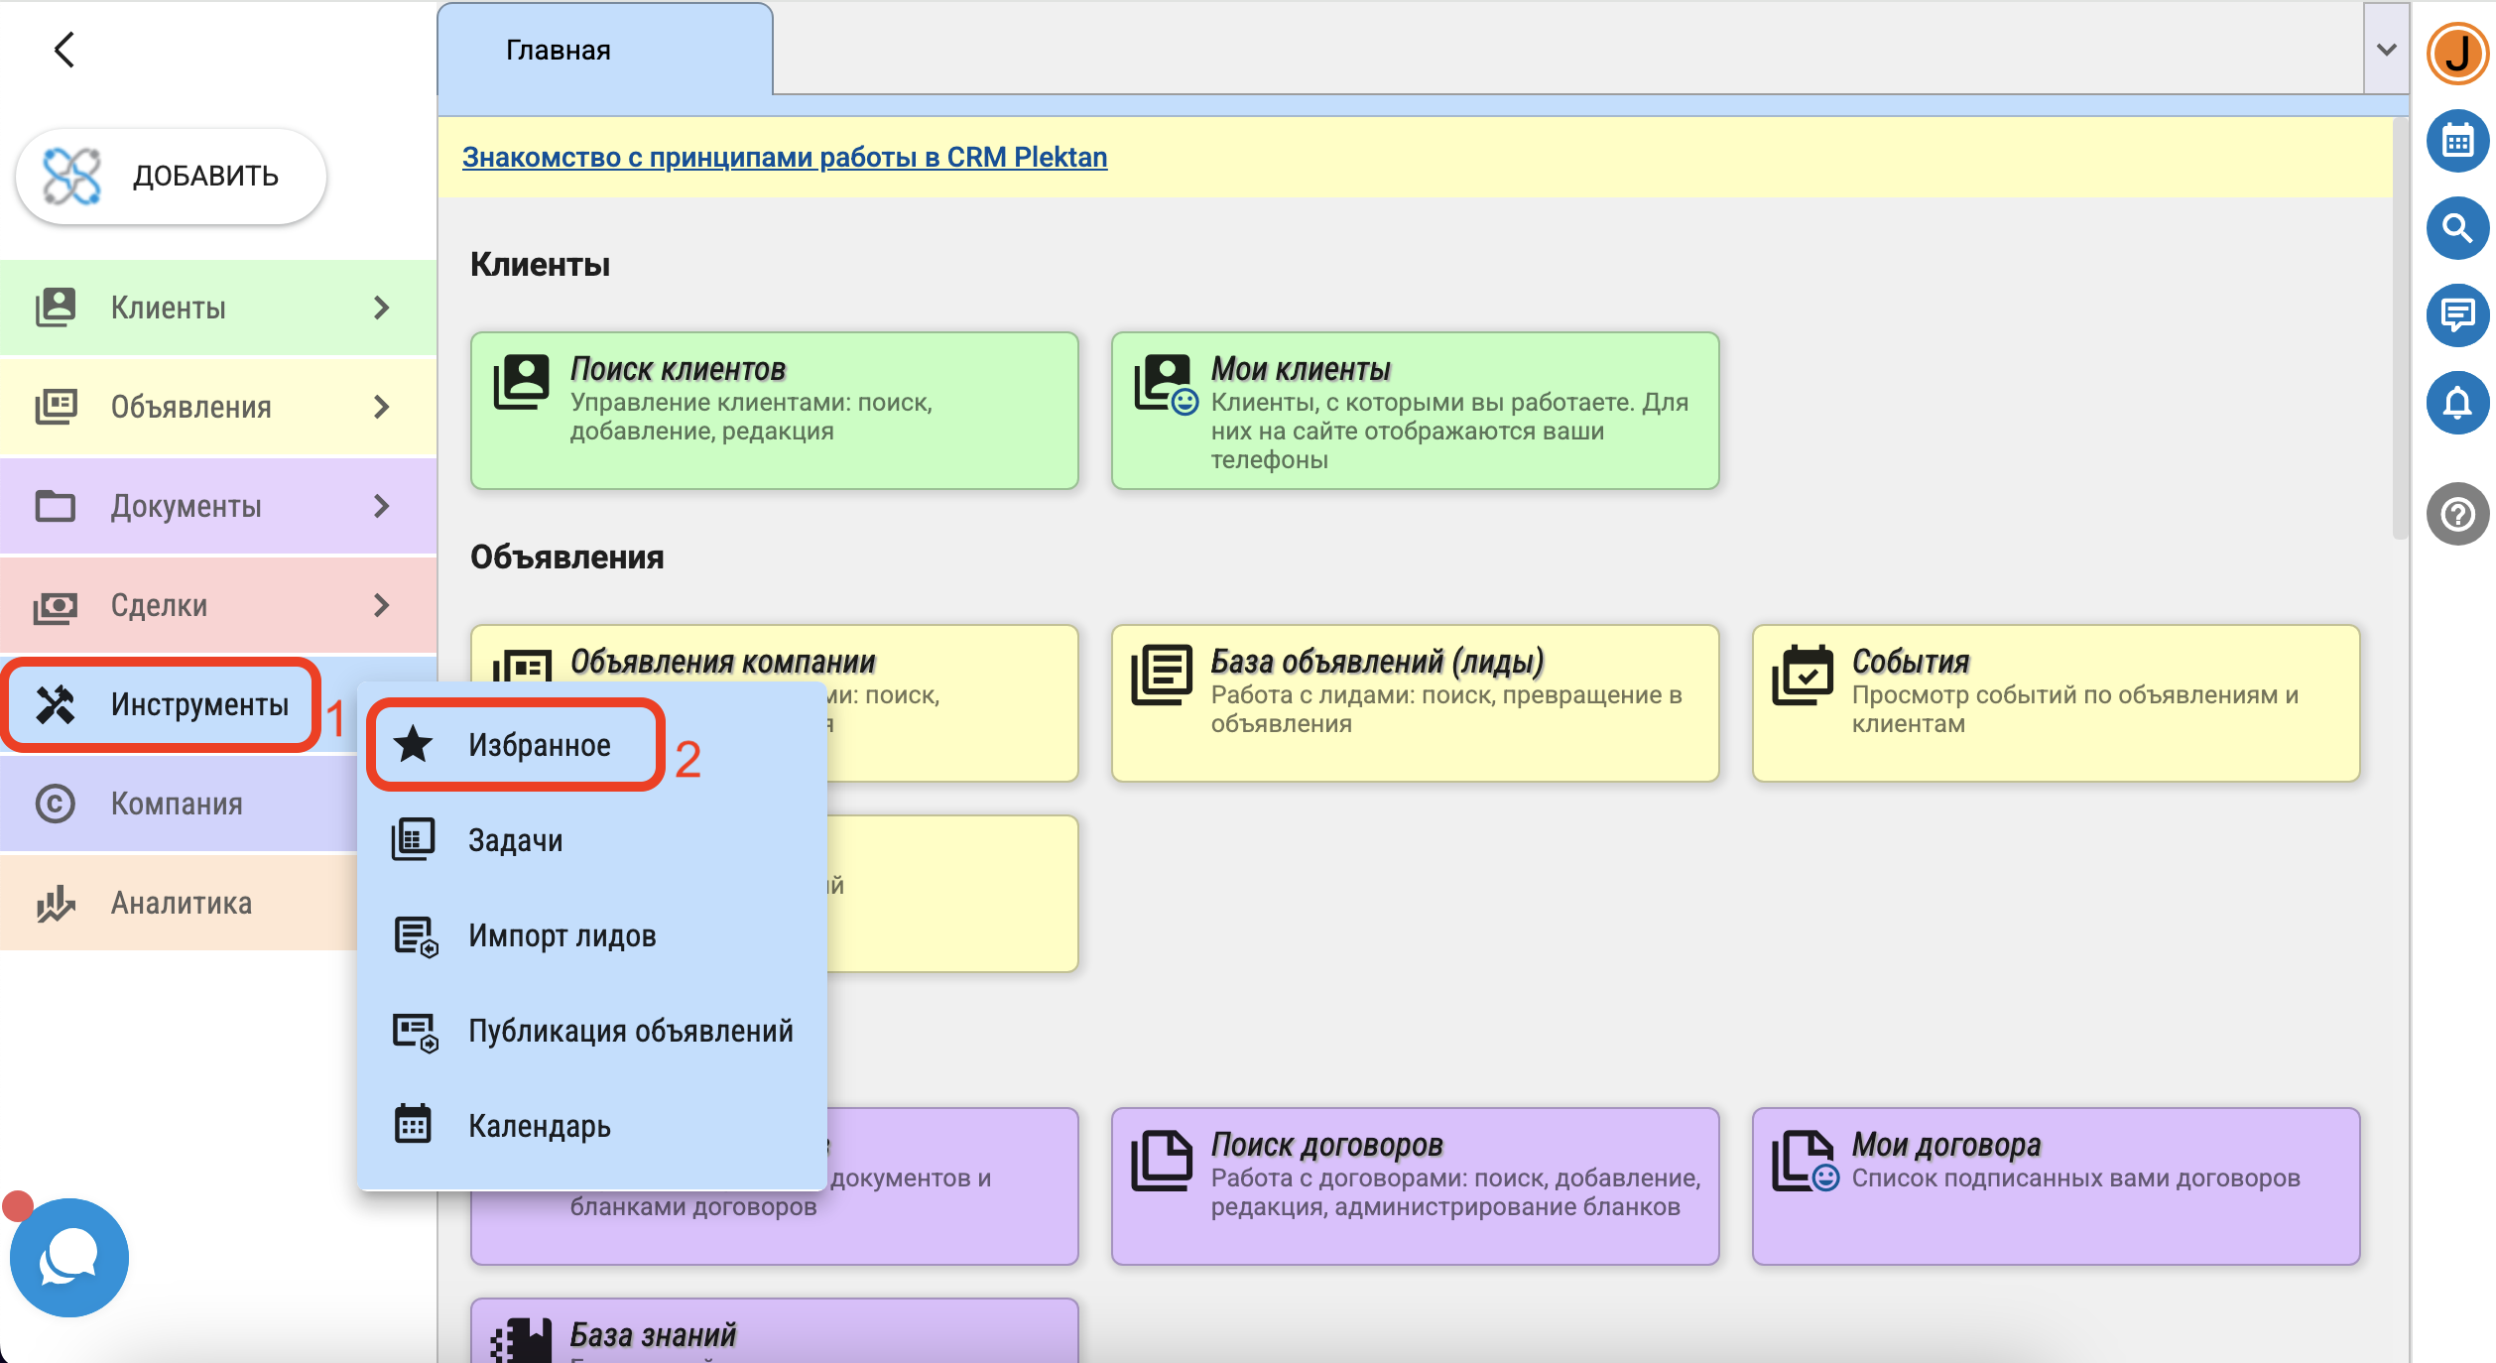2496x1363 pixels.
Task: Go back with the left arrow icon
Action: (x=64, y=50)
